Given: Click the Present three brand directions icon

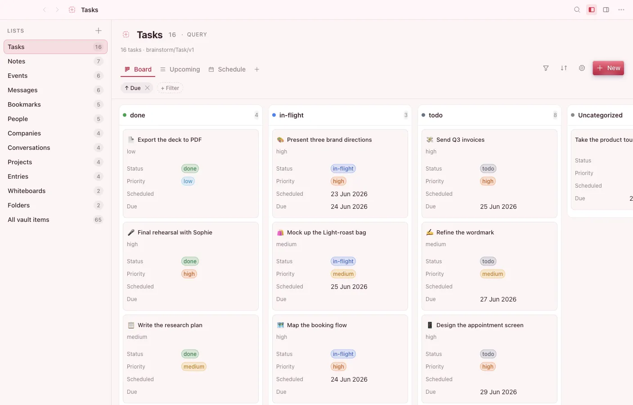Looking at the screenshot, I should click(x=280, y=139).
